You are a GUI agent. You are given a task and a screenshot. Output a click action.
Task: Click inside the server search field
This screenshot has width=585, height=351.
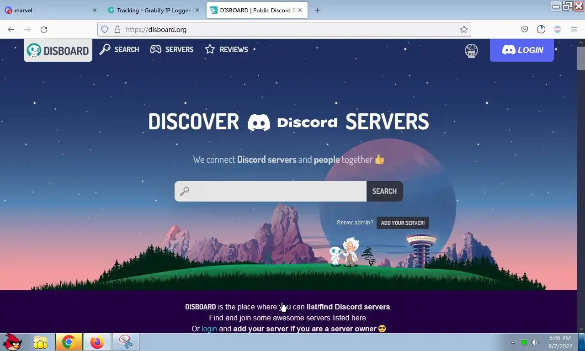click(x=271, y=191)
